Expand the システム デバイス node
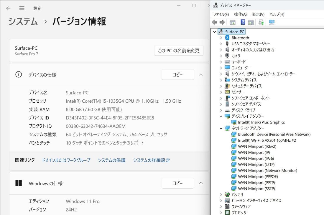This screenshot has height=215, width=324. click(221, 80)
